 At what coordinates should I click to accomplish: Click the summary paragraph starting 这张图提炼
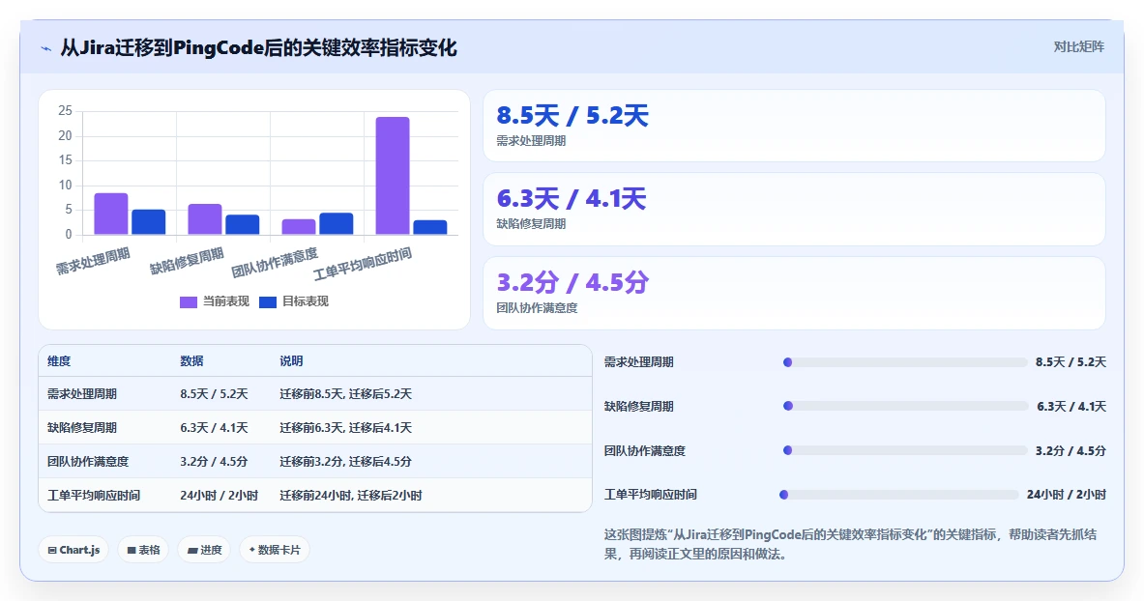tap(850, 544)
